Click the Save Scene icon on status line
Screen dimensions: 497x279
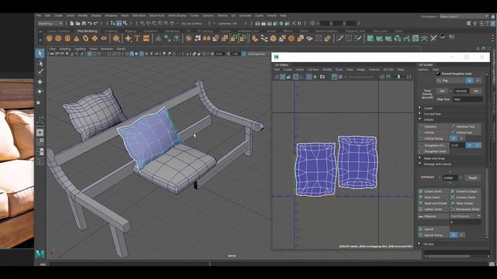(x=84, y=23)
